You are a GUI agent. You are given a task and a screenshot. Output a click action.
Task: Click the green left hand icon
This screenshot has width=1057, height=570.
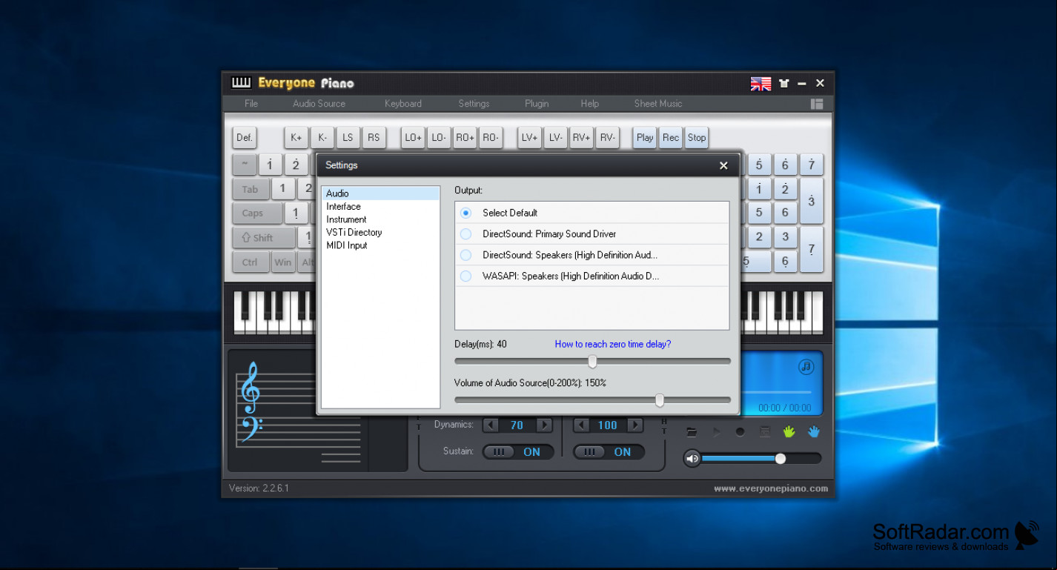pos(789,431)
